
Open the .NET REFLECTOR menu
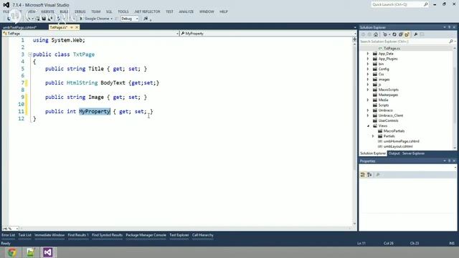147,11
